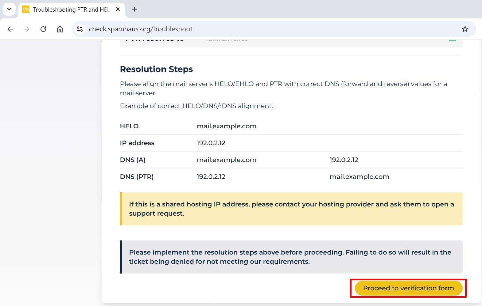
Task: Proceed to verification form
Action: pos(408,288)
